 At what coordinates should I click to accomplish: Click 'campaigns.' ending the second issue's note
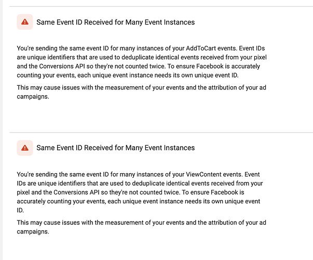click(33, 231)
